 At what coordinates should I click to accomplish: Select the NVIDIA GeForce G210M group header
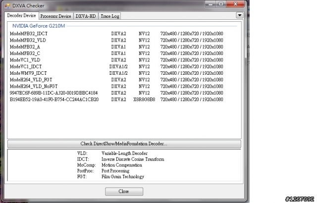click(x=39, y=26)
